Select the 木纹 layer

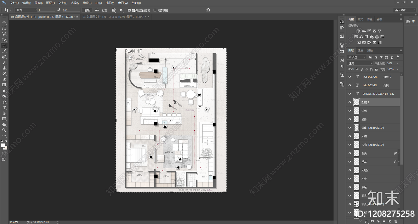pyautogui.click(x=374, y=179)
